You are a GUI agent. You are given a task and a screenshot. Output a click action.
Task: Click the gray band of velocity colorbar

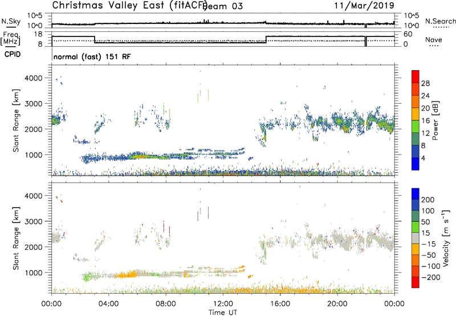click(x=416, y=238)
